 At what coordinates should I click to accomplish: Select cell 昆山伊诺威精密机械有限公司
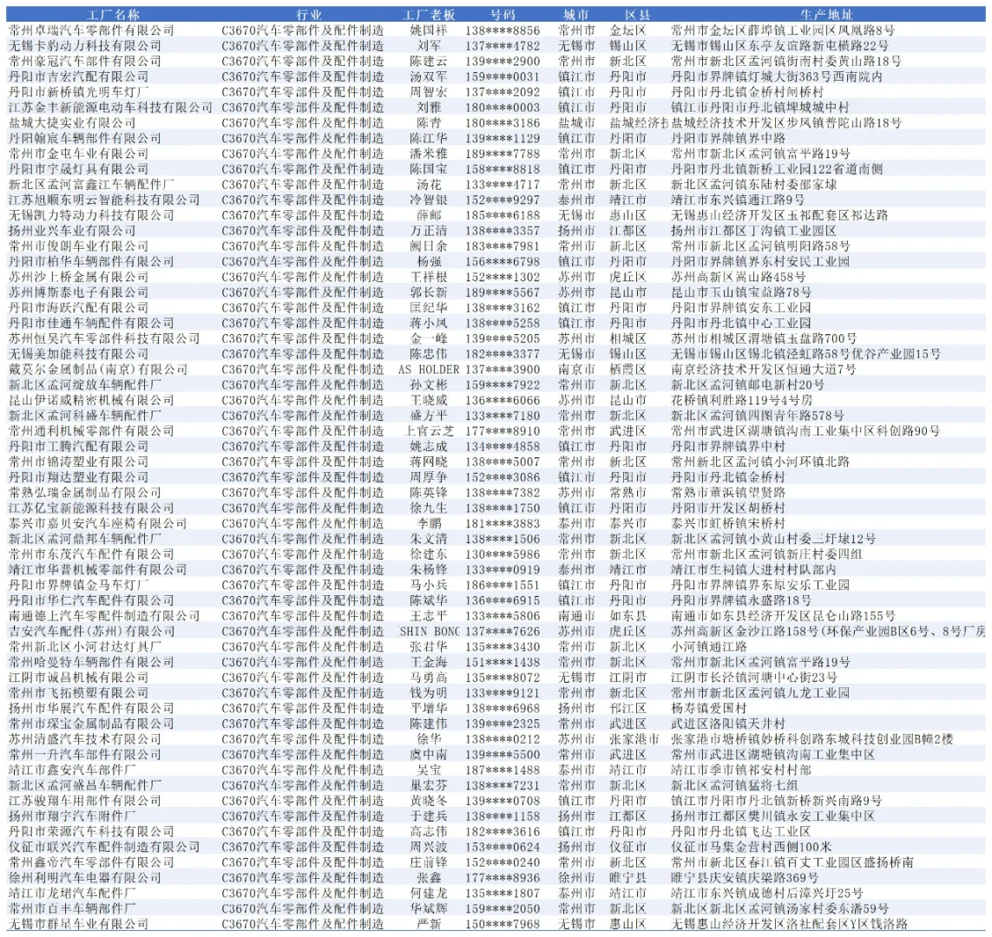[x=91, y=400]
